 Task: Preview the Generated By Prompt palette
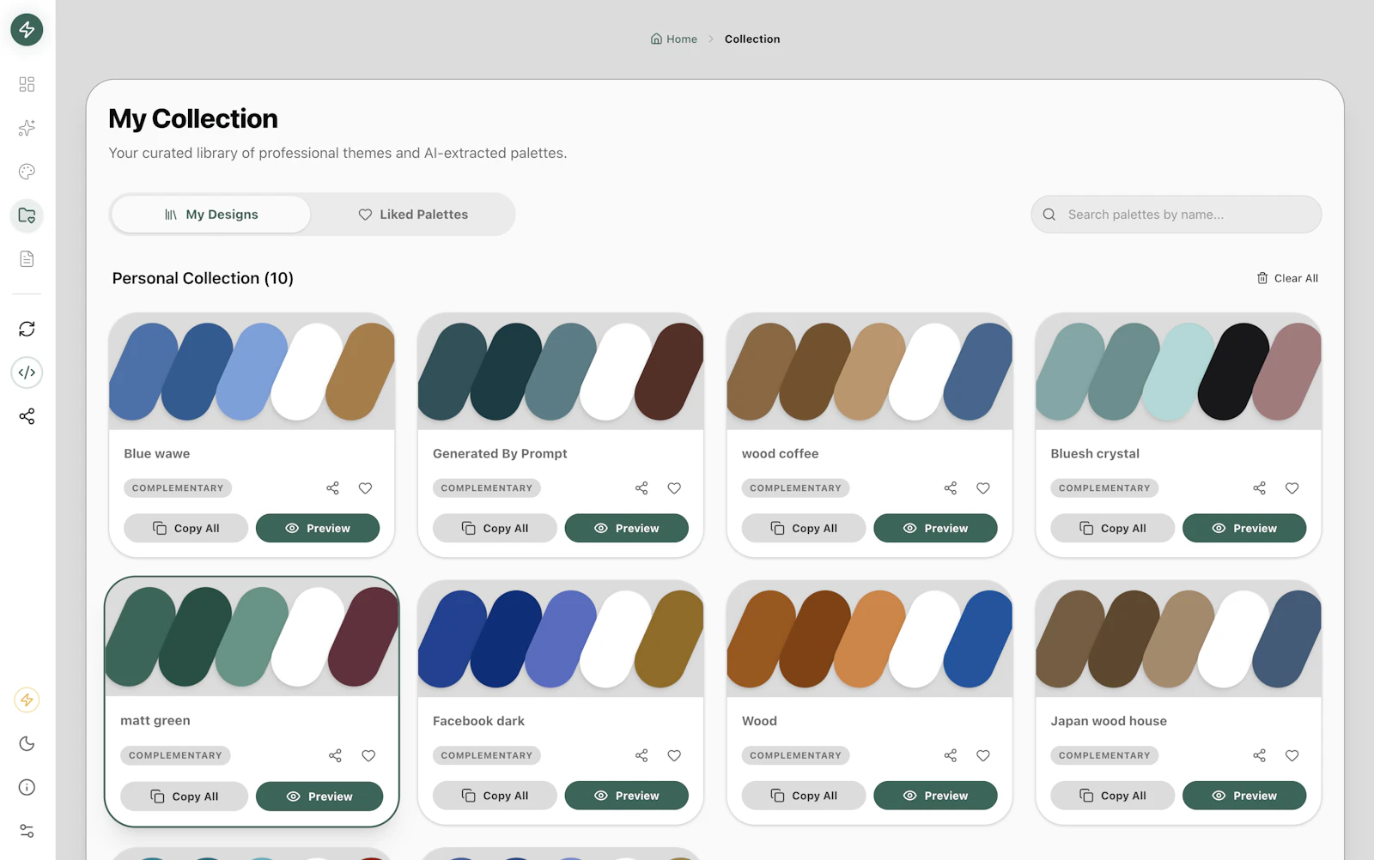[627, 529]
